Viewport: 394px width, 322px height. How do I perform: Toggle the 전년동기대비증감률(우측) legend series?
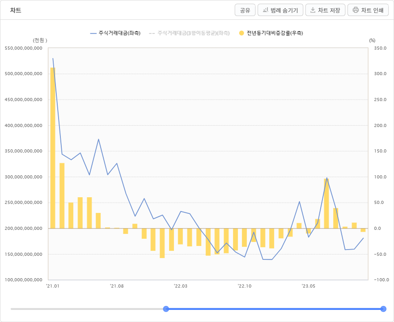tap(271, 33)
